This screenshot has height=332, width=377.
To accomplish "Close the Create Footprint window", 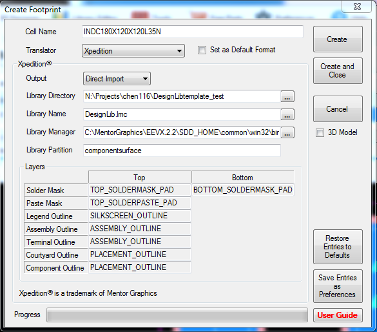I will coord(357,6).
